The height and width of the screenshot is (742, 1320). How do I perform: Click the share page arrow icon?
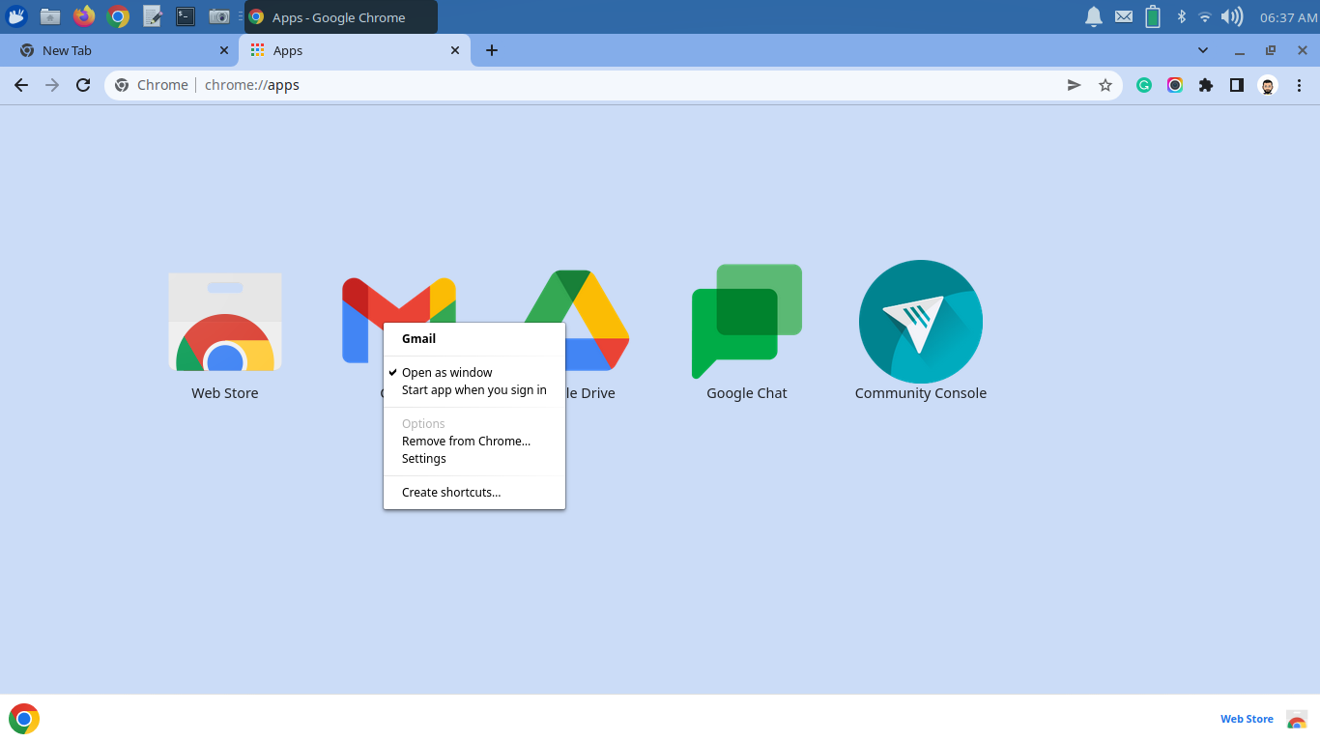point(1074,85)
